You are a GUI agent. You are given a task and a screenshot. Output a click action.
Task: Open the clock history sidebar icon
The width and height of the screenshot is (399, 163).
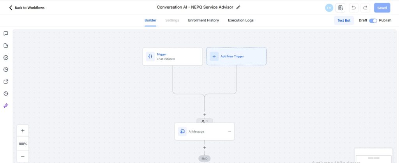pyautogui.click(x=6, y=94)
